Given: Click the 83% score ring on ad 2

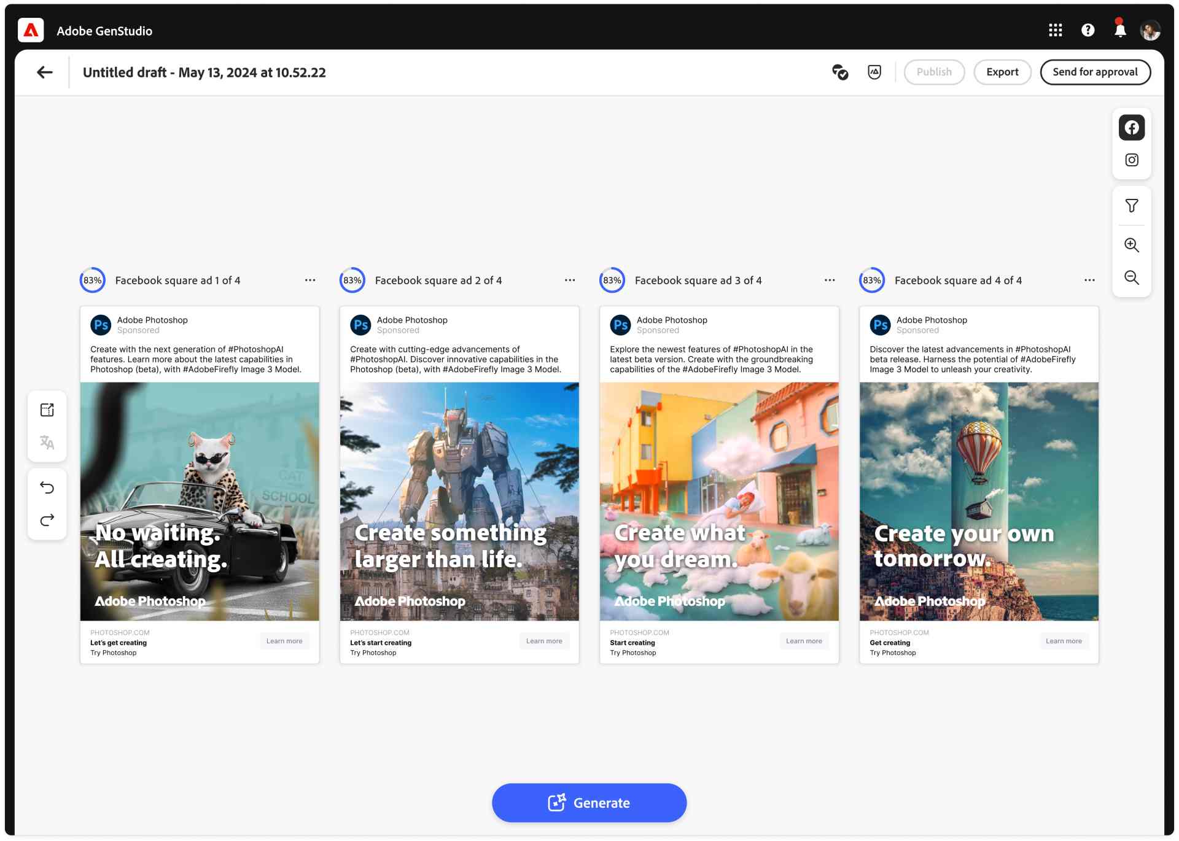Looking at the screenshot, I should coord(352,280).
